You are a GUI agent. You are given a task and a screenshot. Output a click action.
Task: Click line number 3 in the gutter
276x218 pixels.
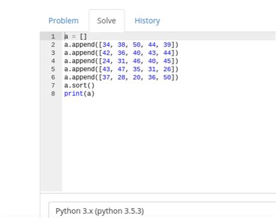[x=53, y=53]
